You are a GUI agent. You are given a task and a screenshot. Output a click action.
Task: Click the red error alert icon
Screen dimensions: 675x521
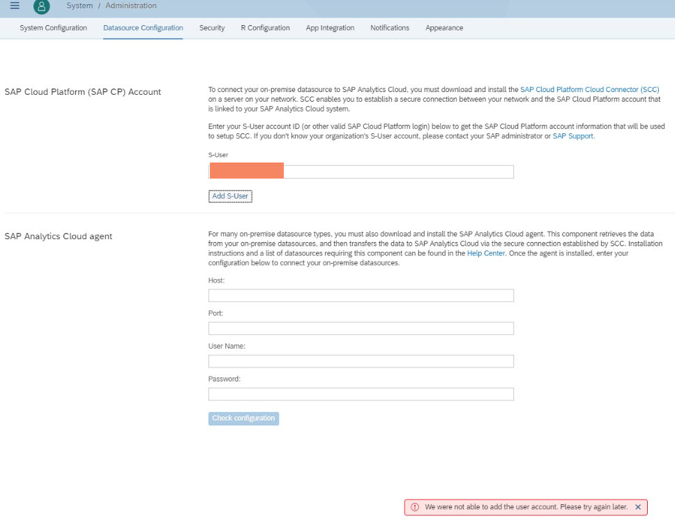pos(415,507)
